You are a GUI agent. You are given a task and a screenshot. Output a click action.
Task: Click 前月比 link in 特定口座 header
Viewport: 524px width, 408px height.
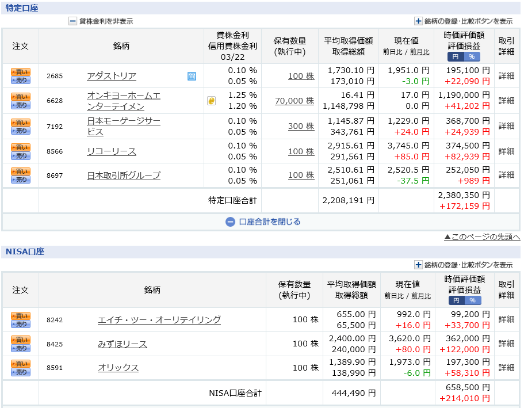point(420,52)
